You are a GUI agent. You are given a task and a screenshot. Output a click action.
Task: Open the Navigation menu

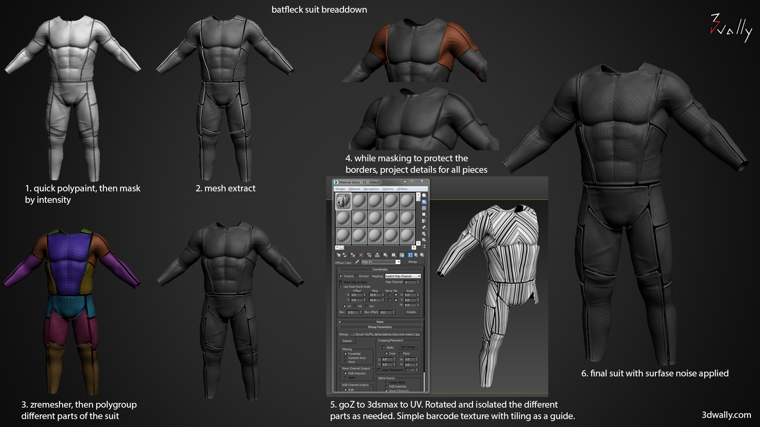click(371, 189)
